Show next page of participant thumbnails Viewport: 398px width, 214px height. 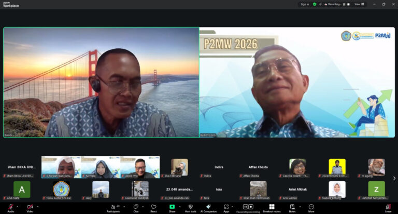[393, 178]
